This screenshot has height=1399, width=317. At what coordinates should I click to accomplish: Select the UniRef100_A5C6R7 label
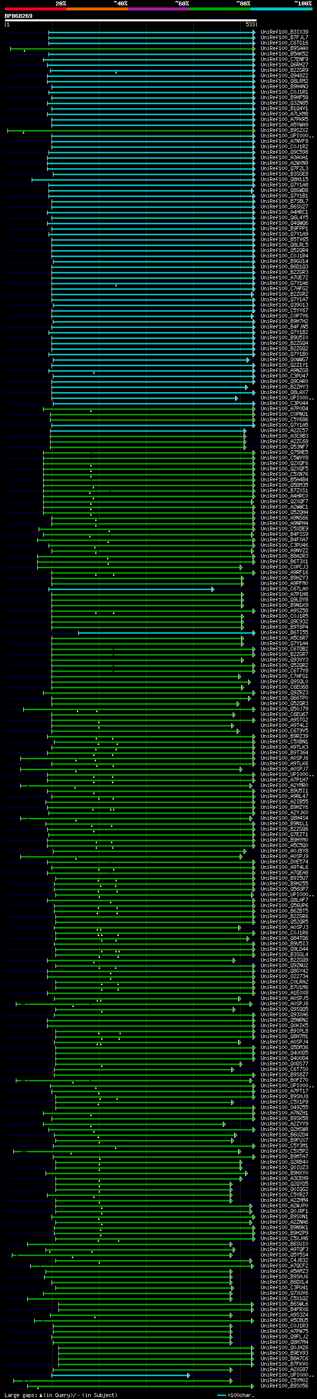click(x=284, y=638)
